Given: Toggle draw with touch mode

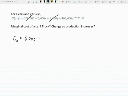Looking at the screenshot, I should coord(63,2).
